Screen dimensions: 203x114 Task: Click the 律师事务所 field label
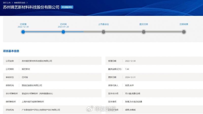(11, 102)
